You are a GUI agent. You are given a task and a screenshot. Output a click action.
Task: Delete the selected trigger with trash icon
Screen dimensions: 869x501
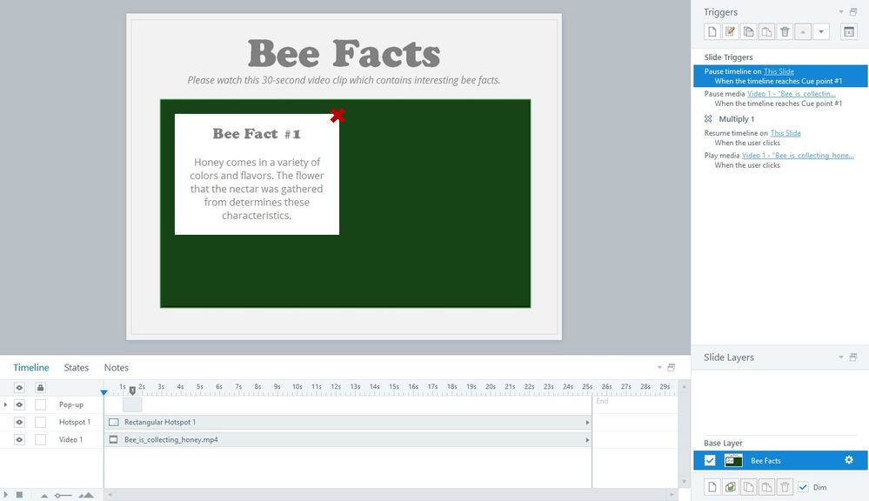point(785,32)
